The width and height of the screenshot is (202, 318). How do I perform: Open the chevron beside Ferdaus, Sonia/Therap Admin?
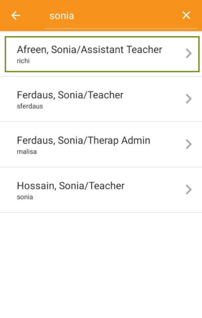click(189, 145)
